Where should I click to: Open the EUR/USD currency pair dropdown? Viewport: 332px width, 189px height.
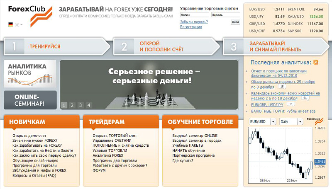(x=262, y=121)
